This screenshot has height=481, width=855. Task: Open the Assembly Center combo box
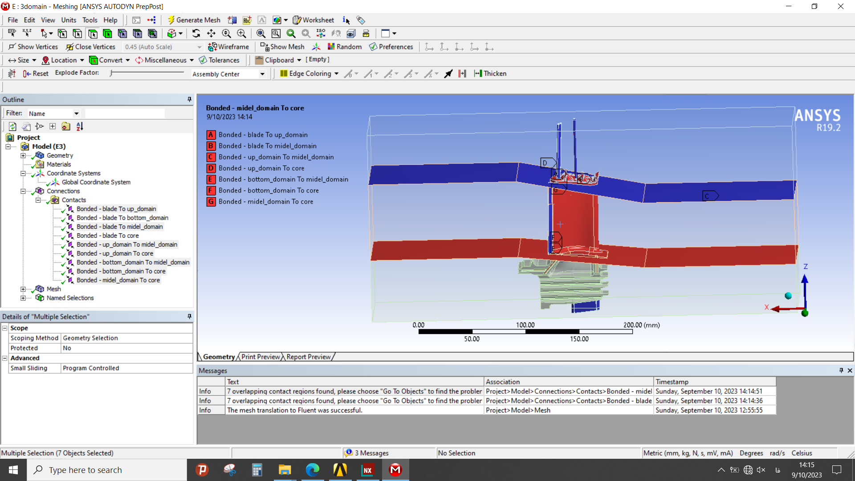228,74
